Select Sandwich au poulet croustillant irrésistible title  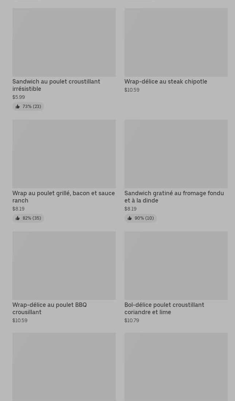pyautogui.click(x=56, y=85)
